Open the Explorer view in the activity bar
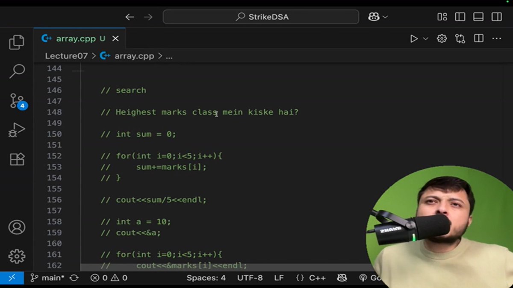The height and width of the screenshot is (288, 513). click(17, 42)
